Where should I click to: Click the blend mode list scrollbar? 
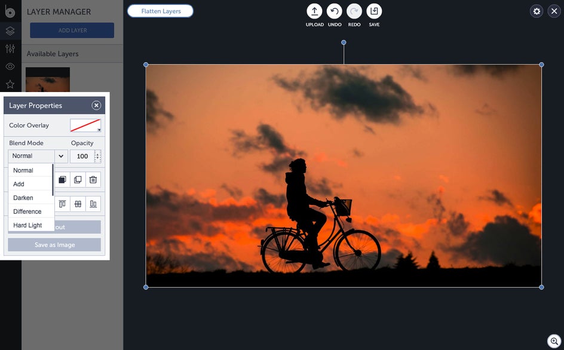[53, 180]
